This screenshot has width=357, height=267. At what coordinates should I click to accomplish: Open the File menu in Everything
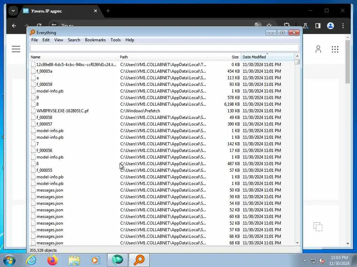tap(35, 40)
